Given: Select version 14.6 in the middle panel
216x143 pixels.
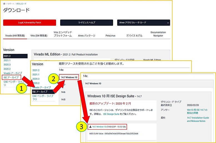Looking at the screenshot, I should tap(63, 92).
